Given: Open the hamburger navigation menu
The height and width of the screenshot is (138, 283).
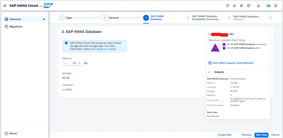Looking at the screenshot, I should (x=5, y=6).
